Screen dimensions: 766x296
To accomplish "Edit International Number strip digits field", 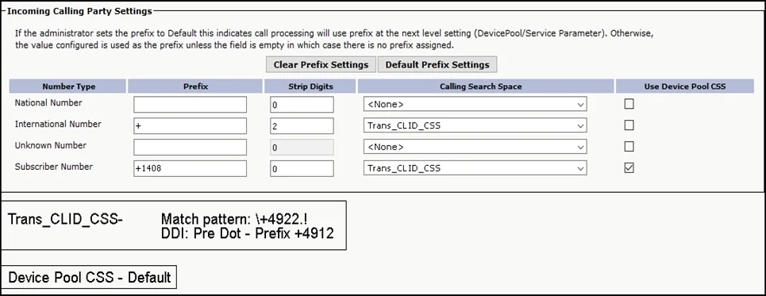I will (302, 125).
